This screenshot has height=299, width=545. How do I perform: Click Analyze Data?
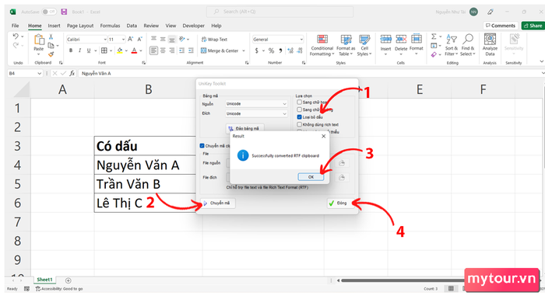(490, 45)
